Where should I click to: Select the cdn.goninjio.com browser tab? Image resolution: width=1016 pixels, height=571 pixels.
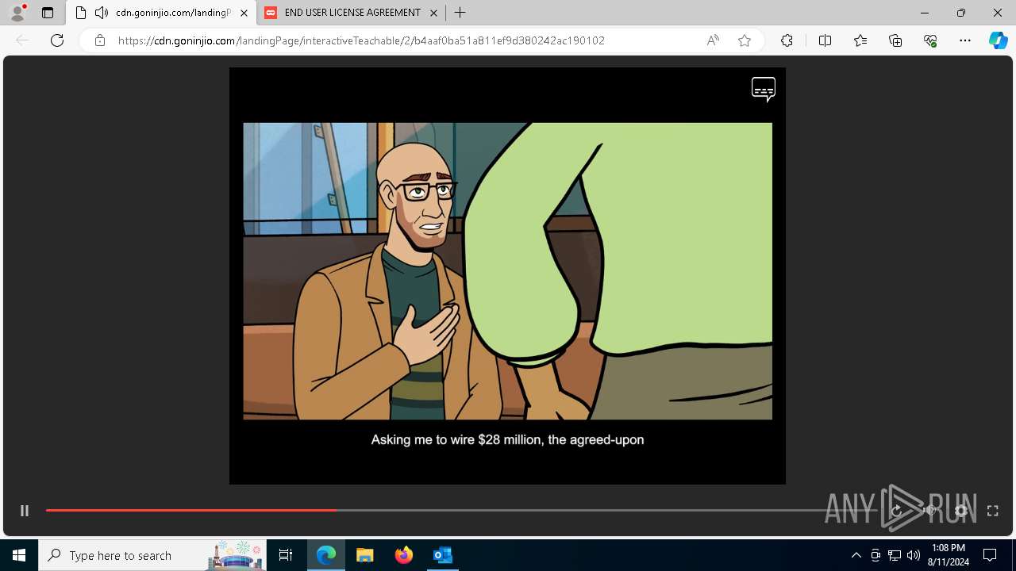pyautogui.click(x=162, y=13)
